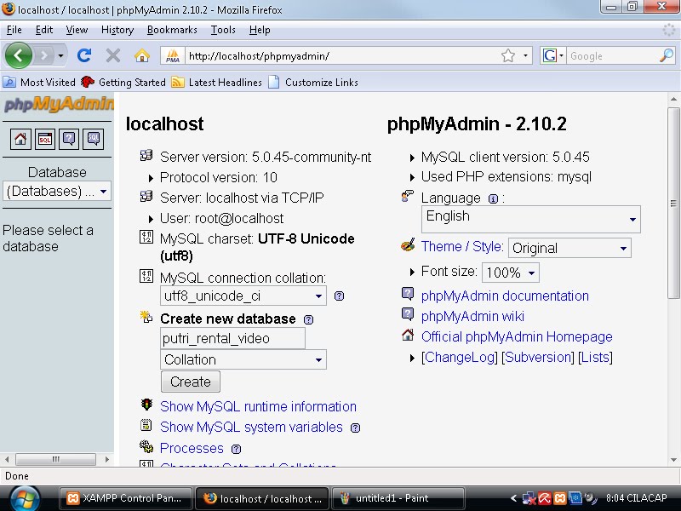The image size is (681, 511).
Task: Click the Processes gear icon
Action: click(x=146, y=446)
